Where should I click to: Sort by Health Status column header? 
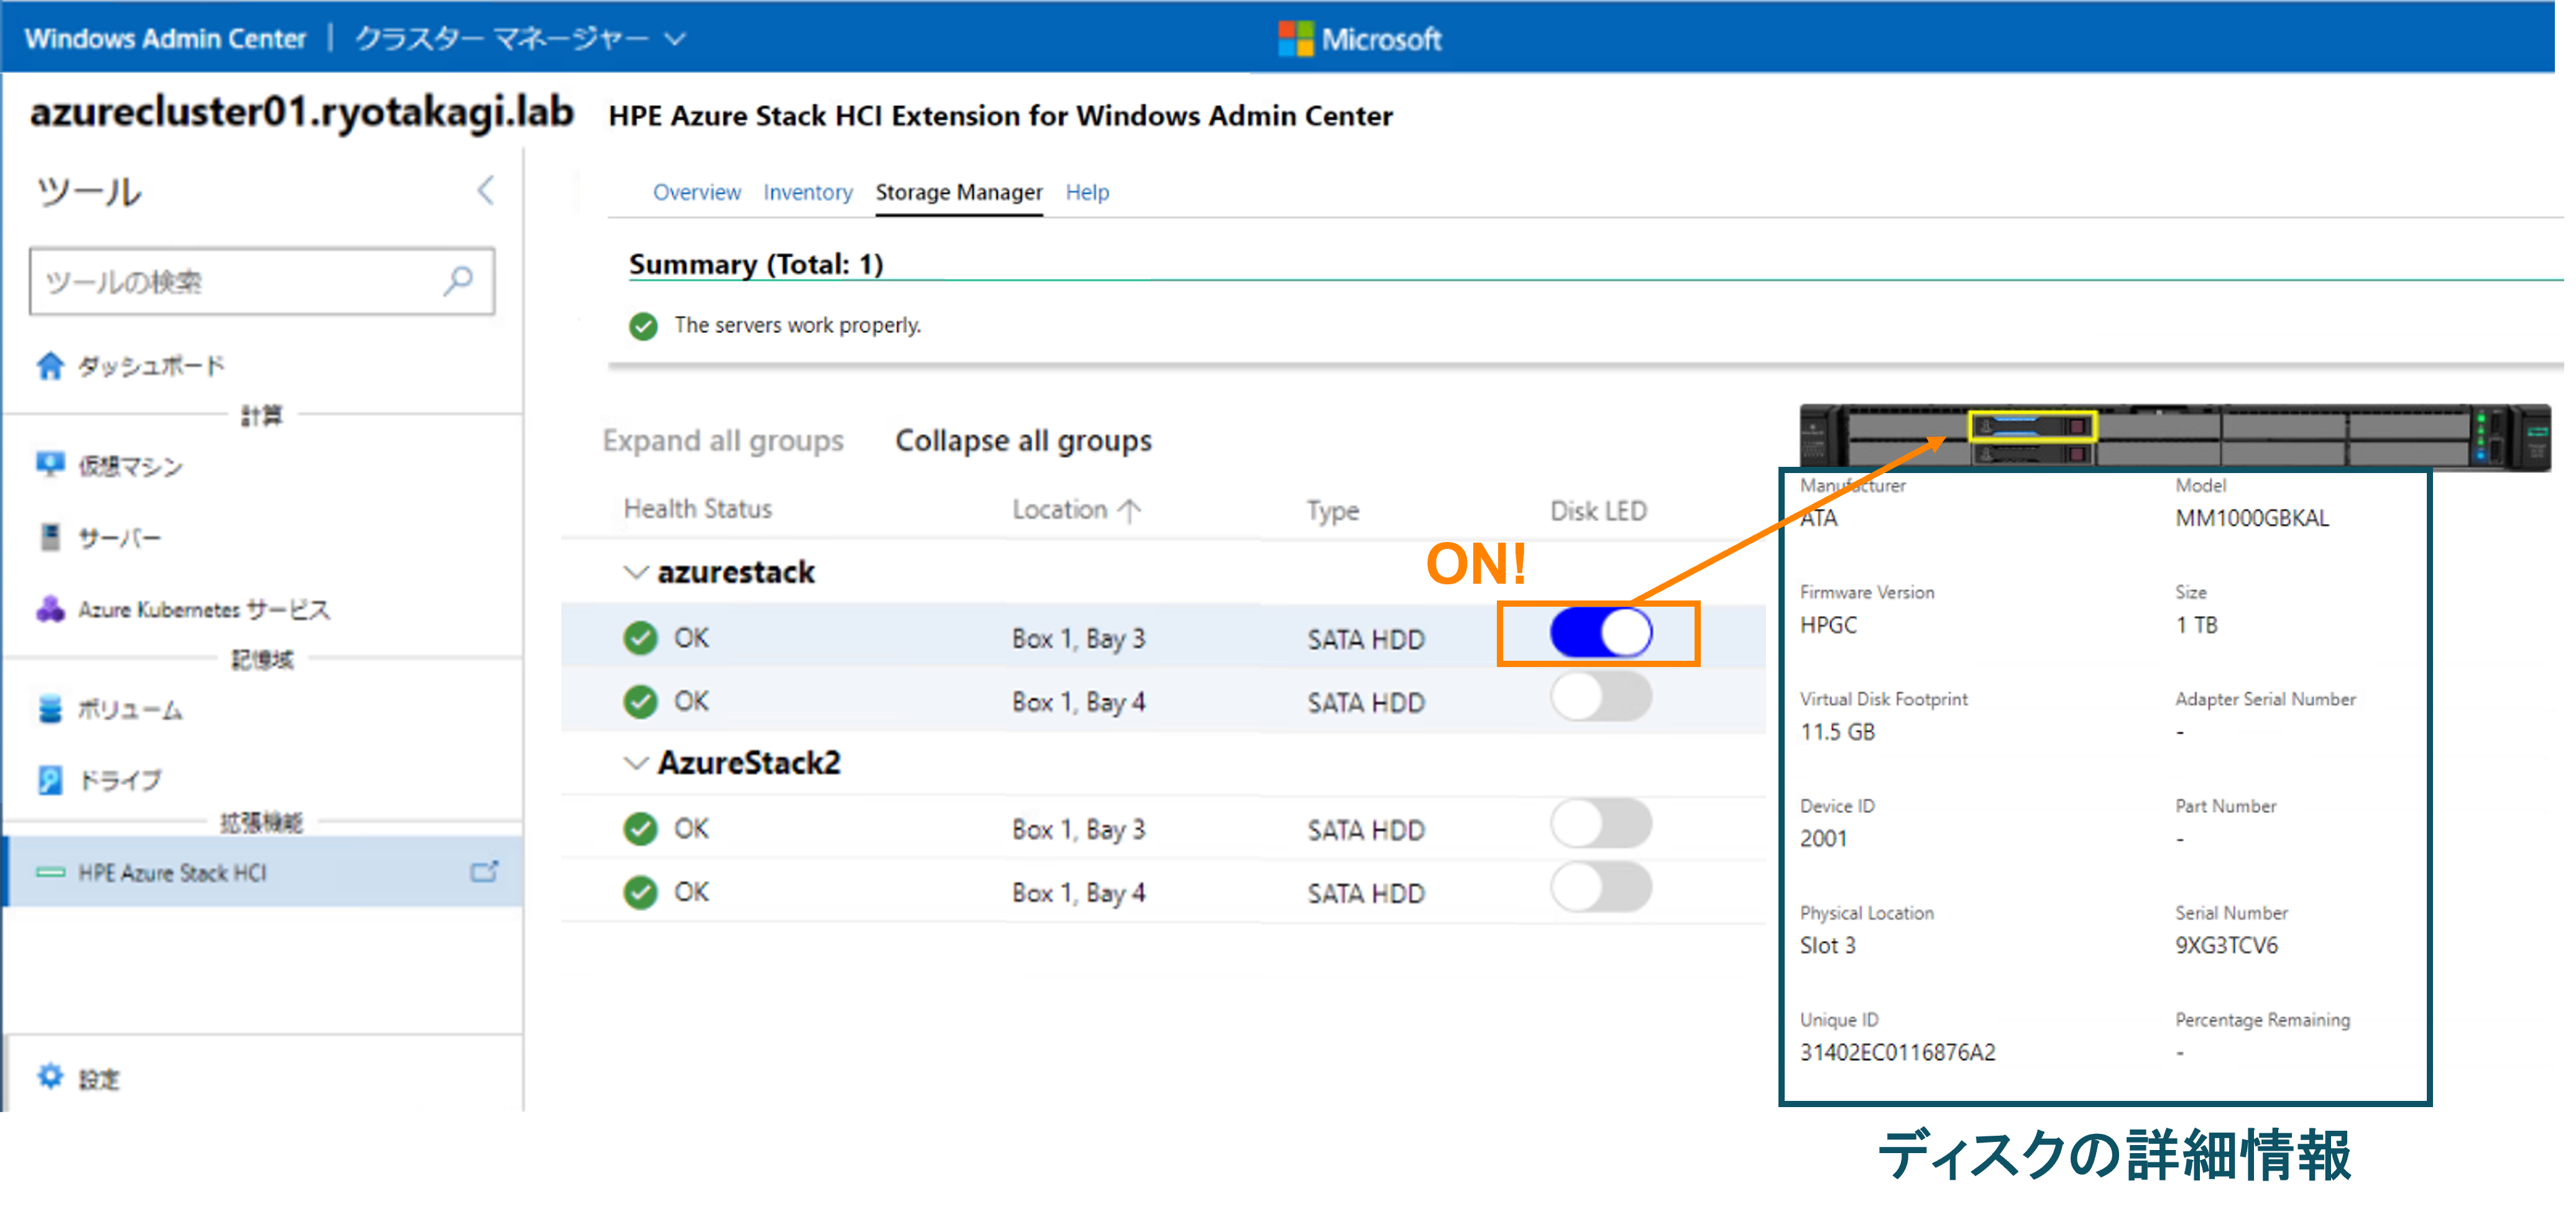click(x=698, y=509)
